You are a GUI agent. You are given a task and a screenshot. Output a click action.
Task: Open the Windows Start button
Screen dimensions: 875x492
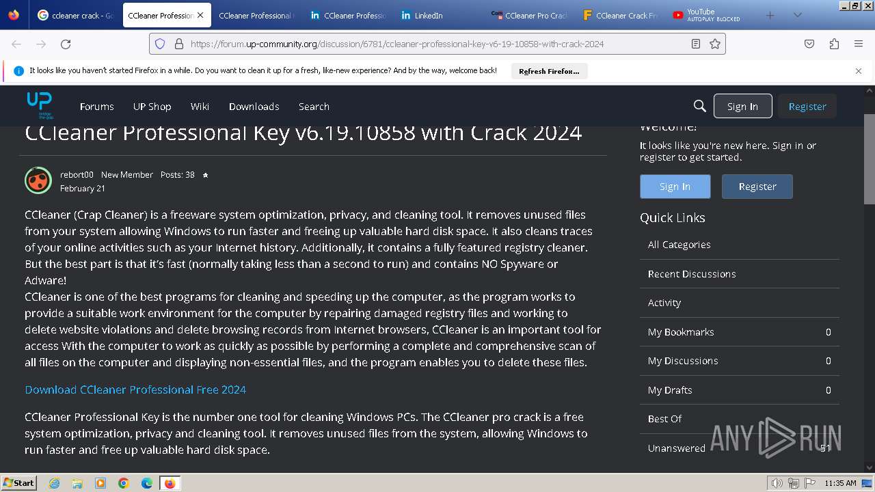point(18,482)
